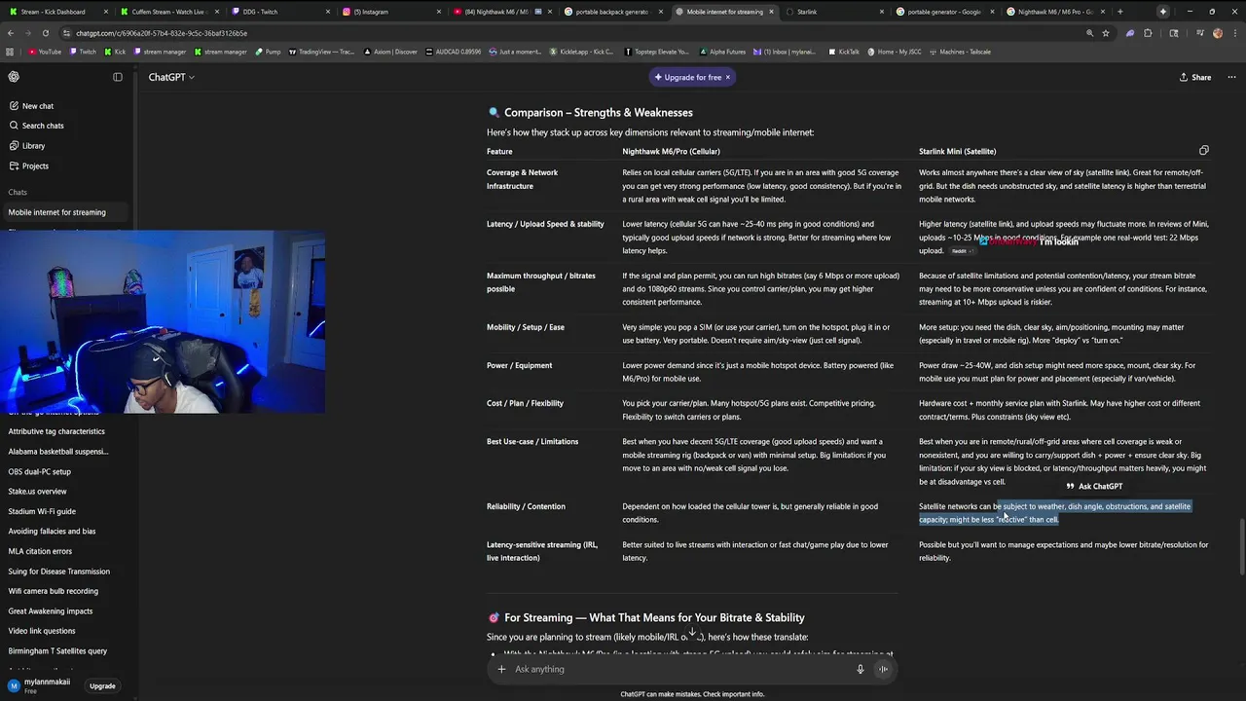Copy the comparison table with the copy icon
1246x701 pixels.
(1204, 151)
